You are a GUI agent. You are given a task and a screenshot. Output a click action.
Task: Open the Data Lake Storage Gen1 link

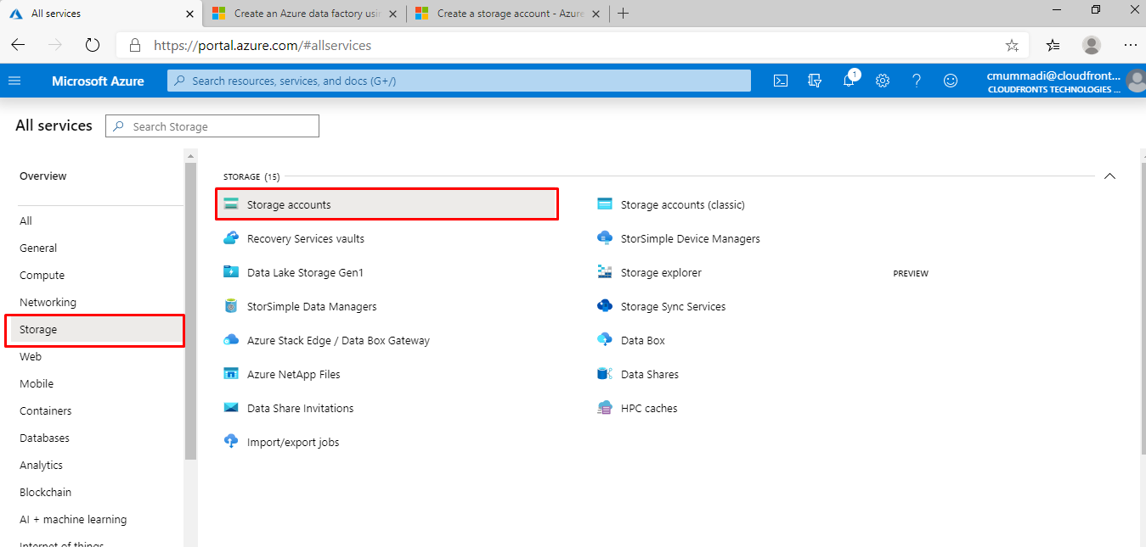click(305, 273)
